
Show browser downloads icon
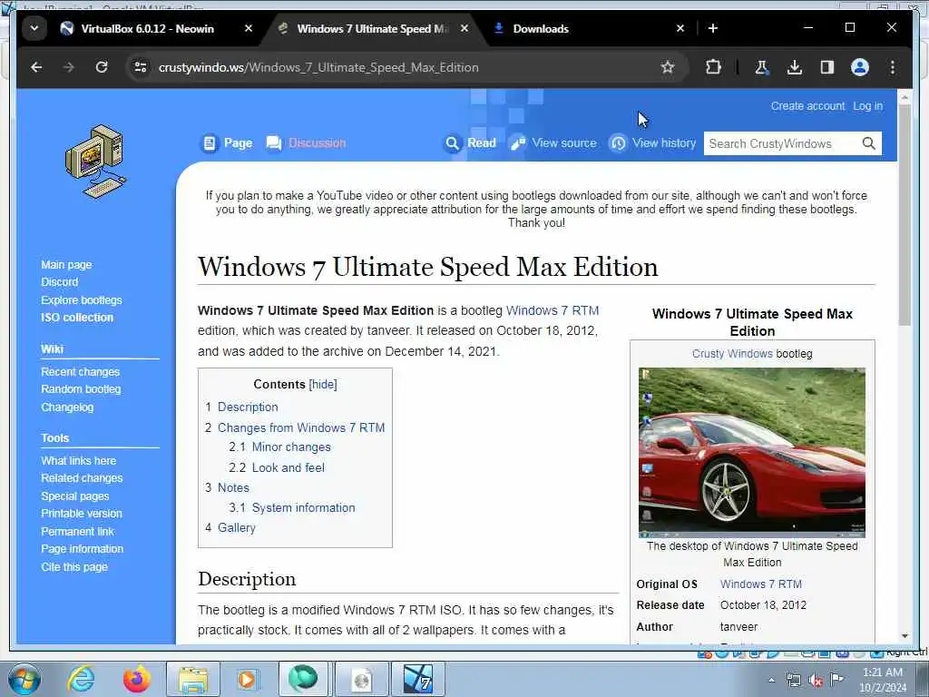pos(795,67)
